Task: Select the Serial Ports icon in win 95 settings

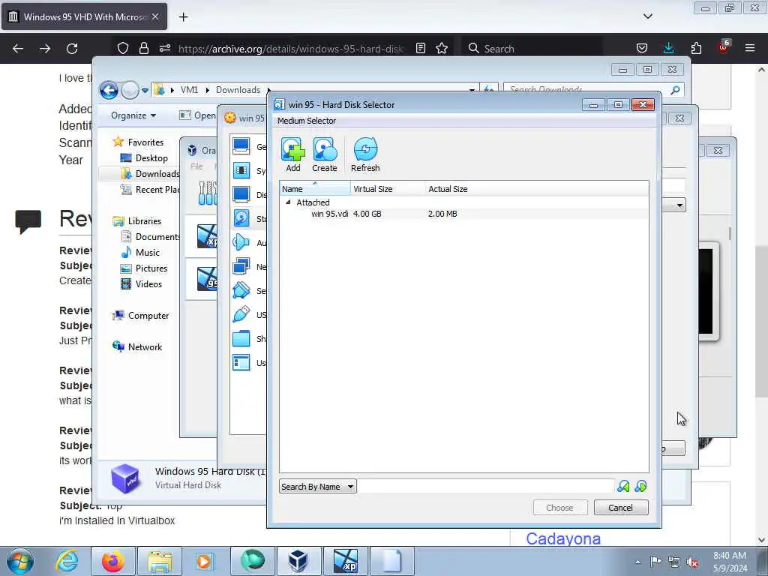Action: pos(241,290)
